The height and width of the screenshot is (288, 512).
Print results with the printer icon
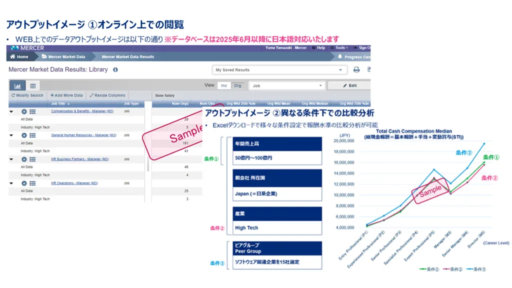point(356,69)
